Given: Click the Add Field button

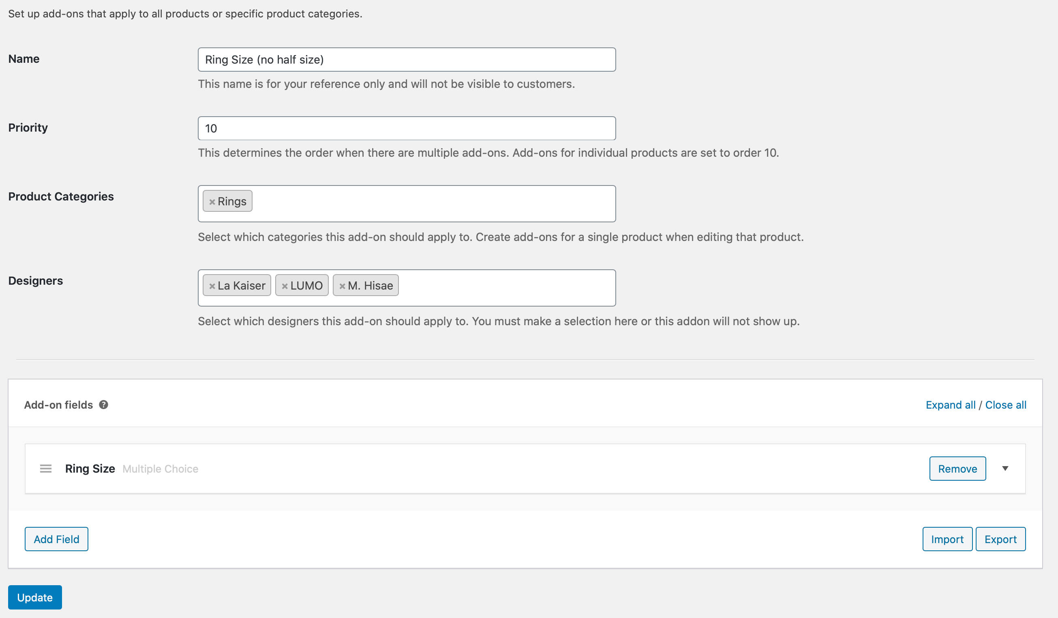Looking at the screenshot, I should pyautogui.click(x=56, y=539).
